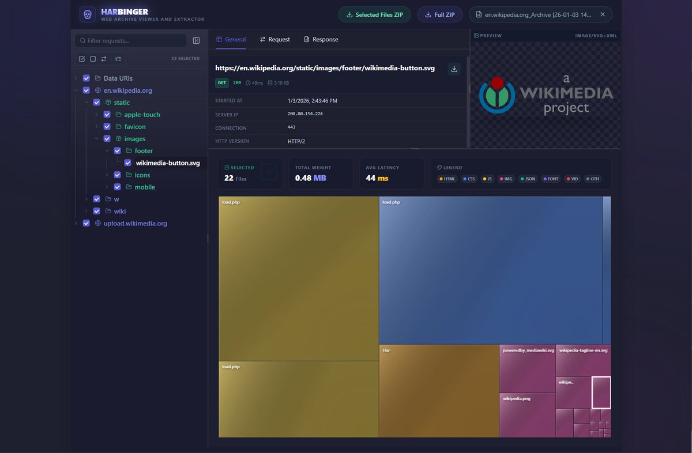The height and width of the screenshot is (453, 692).
Task: Click the select-all checkmark toolbar icon
Action: (82, 59)
